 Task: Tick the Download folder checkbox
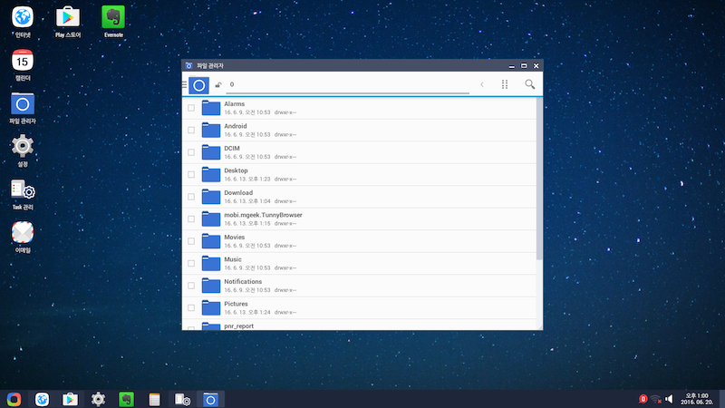tap(191, 197)
